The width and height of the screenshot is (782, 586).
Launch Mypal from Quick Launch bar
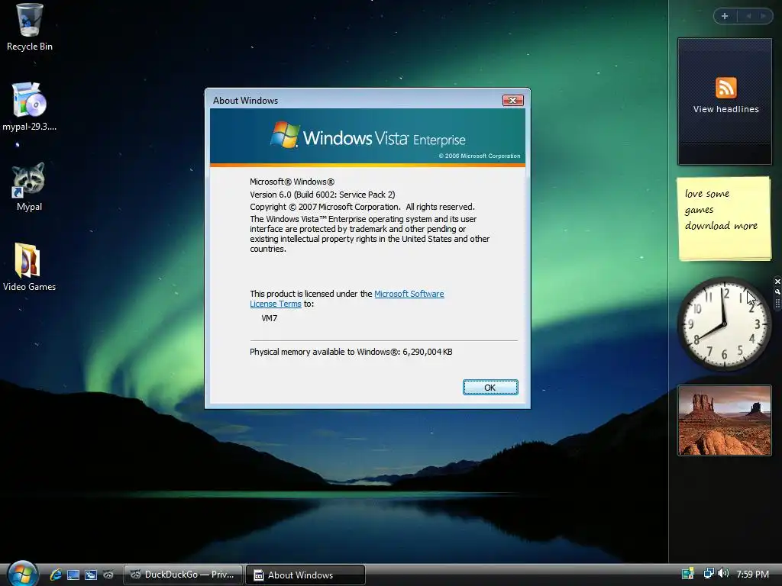108,575
